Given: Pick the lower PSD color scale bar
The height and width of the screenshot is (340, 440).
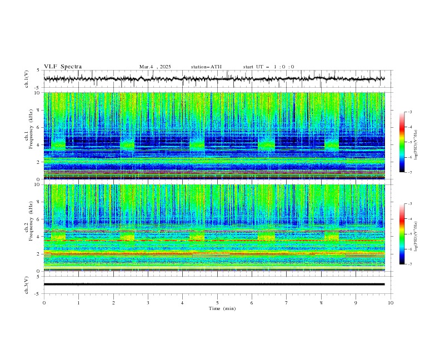Looking at the screenshot, I should (x=402, y=234).
